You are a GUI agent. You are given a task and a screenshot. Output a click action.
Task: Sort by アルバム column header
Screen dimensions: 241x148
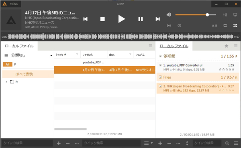coord(145,55)
